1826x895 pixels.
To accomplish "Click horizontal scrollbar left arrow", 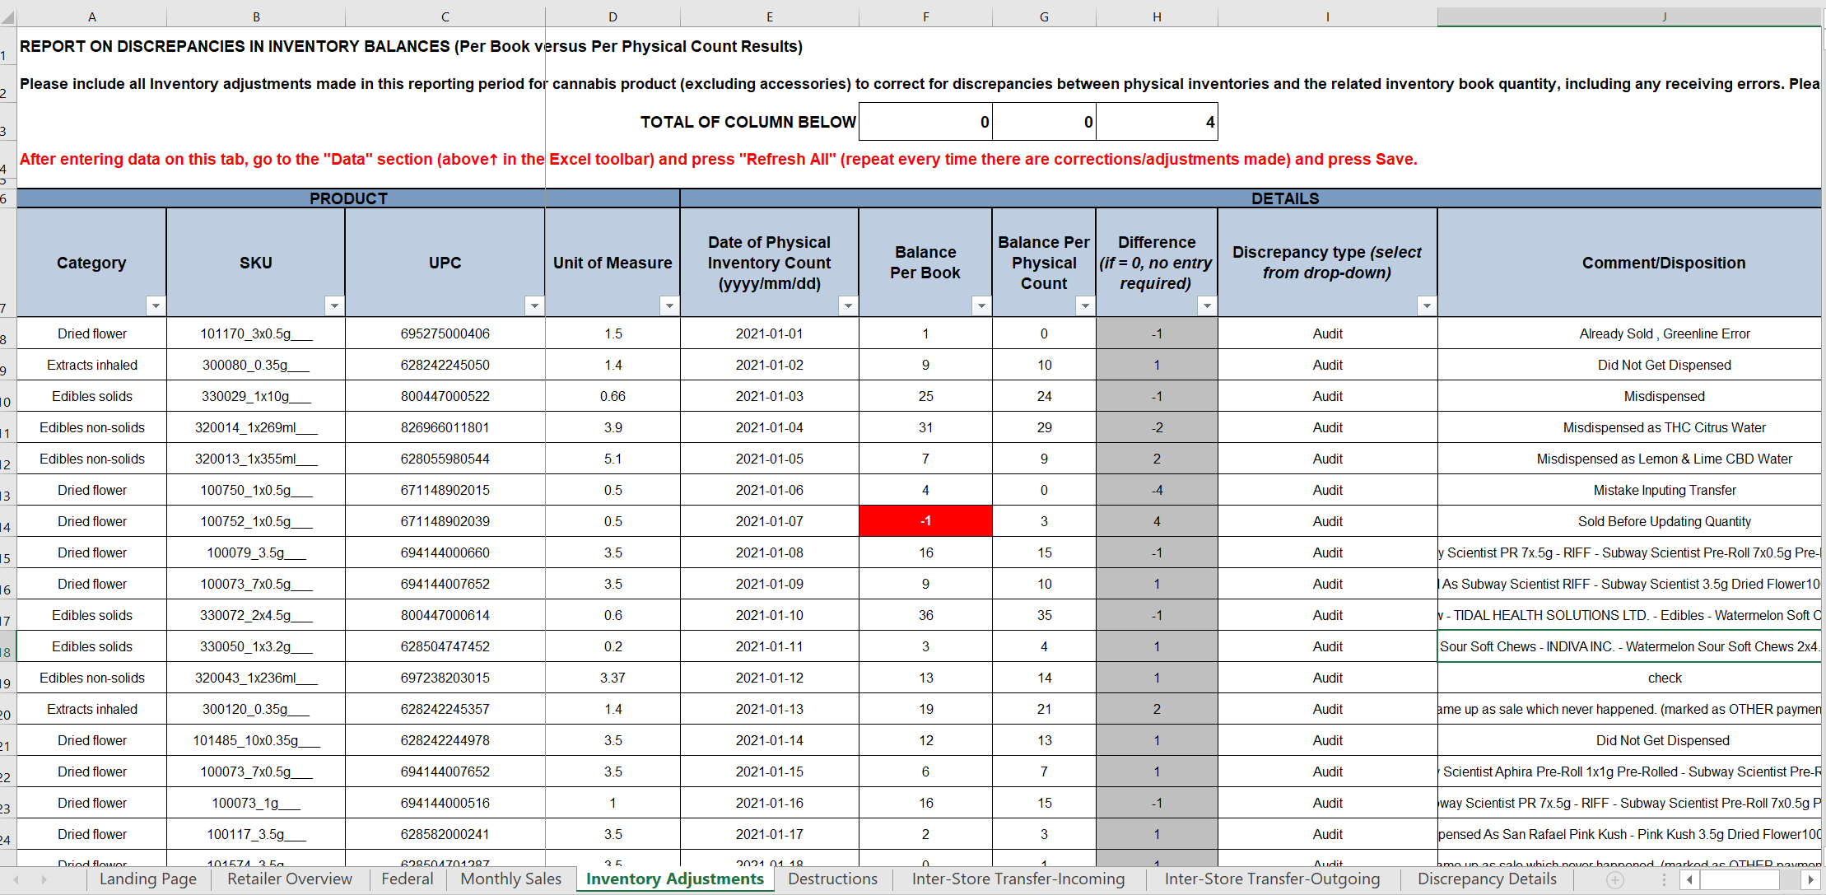I will (x=1690, y=880).
